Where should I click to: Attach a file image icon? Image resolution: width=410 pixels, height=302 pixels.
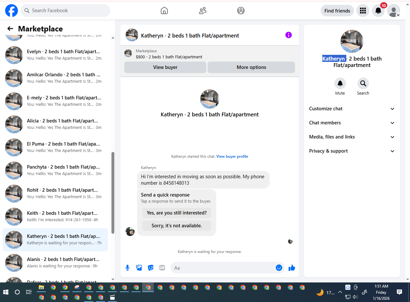[x=139, y=268]
